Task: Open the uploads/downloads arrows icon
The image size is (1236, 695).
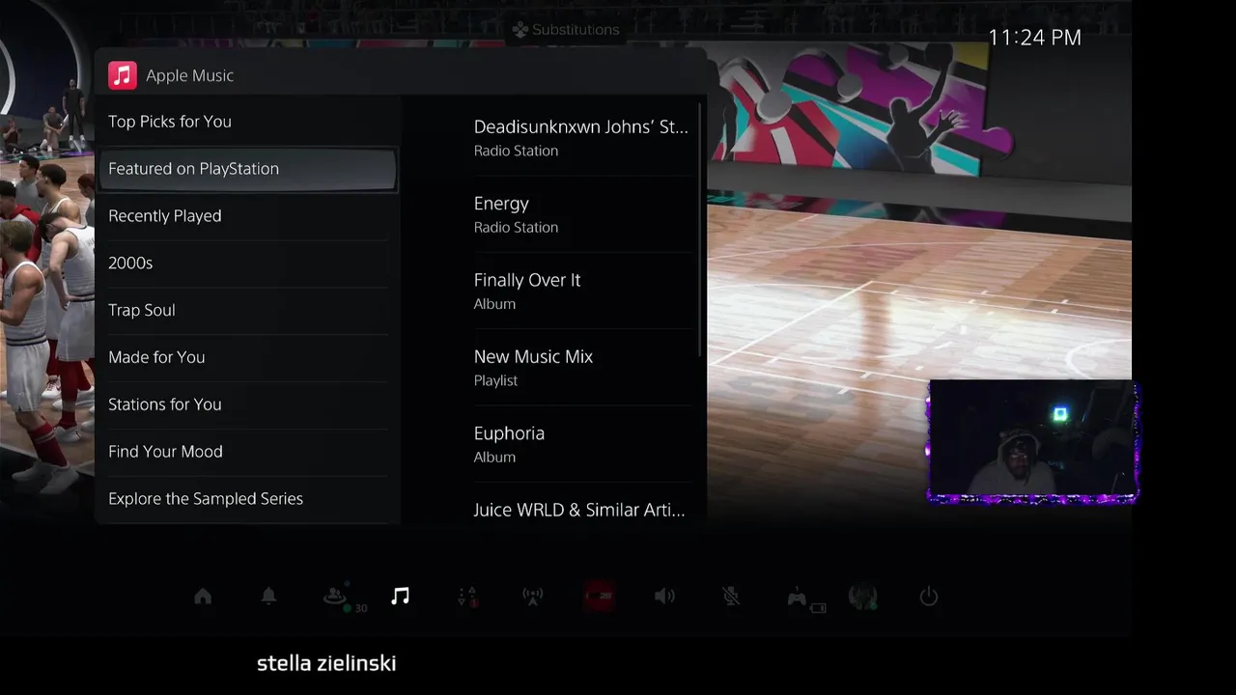Action: pyautogui.click(x=467, y=597)
